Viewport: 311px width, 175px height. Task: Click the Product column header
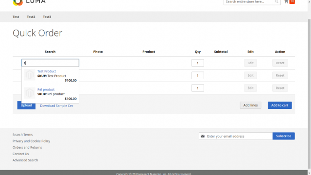pyautogui.click(x=149, y=52)
